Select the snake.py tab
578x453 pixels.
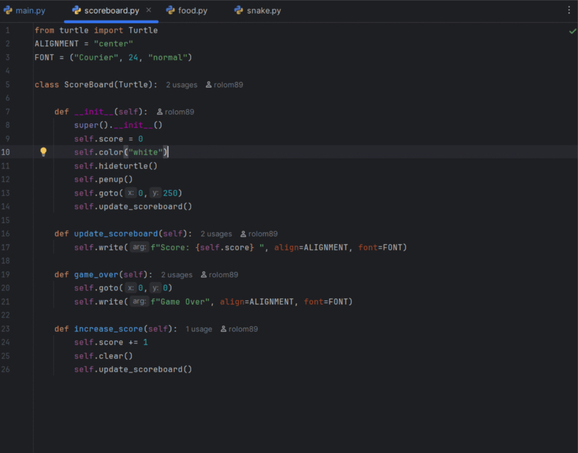[x=264, y=10]
